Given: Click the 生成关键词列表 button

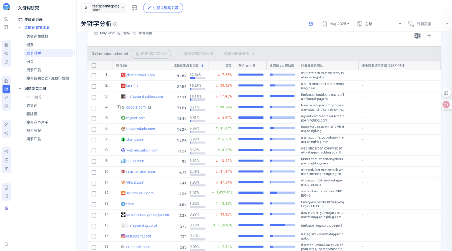Looking at the screenshot, I should 163,8.
